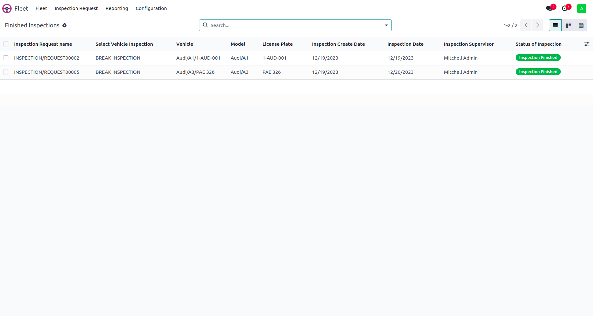Open record INSPECTION/REQUEST00002
This screenshot has height=316, width=593.
47,58
